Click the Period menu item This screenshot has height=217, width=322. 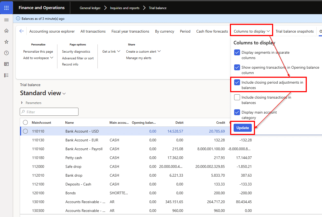(185, 31)
